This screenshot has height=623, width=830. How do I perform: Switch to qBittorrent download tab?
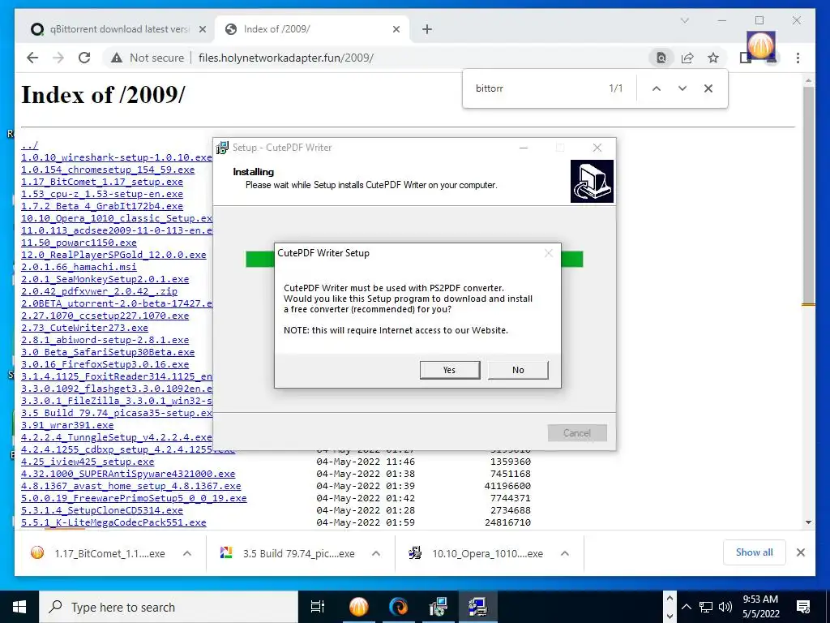tap(118, 29)
